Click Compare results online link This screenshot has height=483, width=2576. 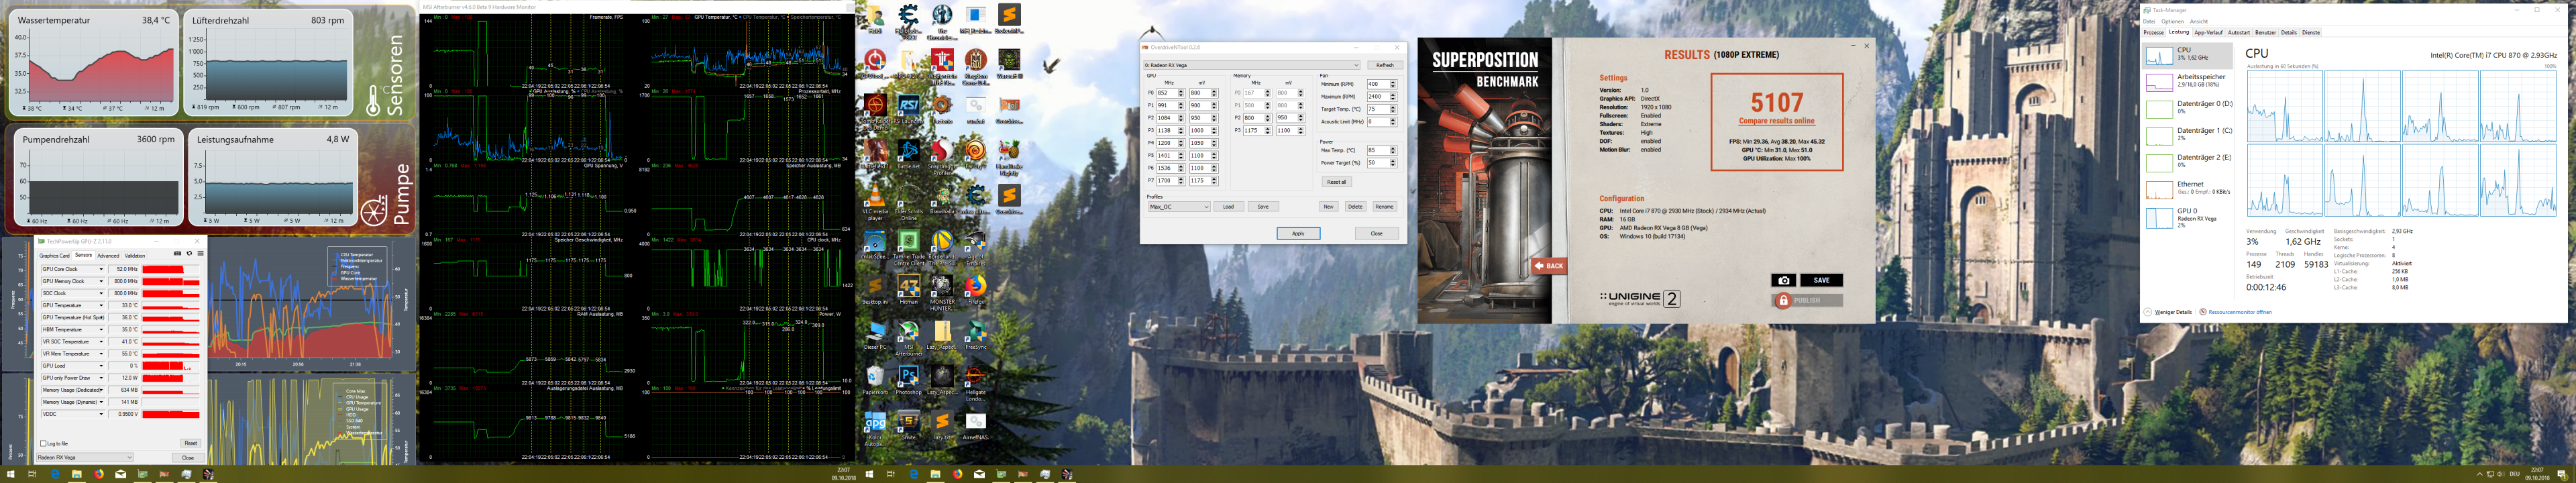[1776, 121]
